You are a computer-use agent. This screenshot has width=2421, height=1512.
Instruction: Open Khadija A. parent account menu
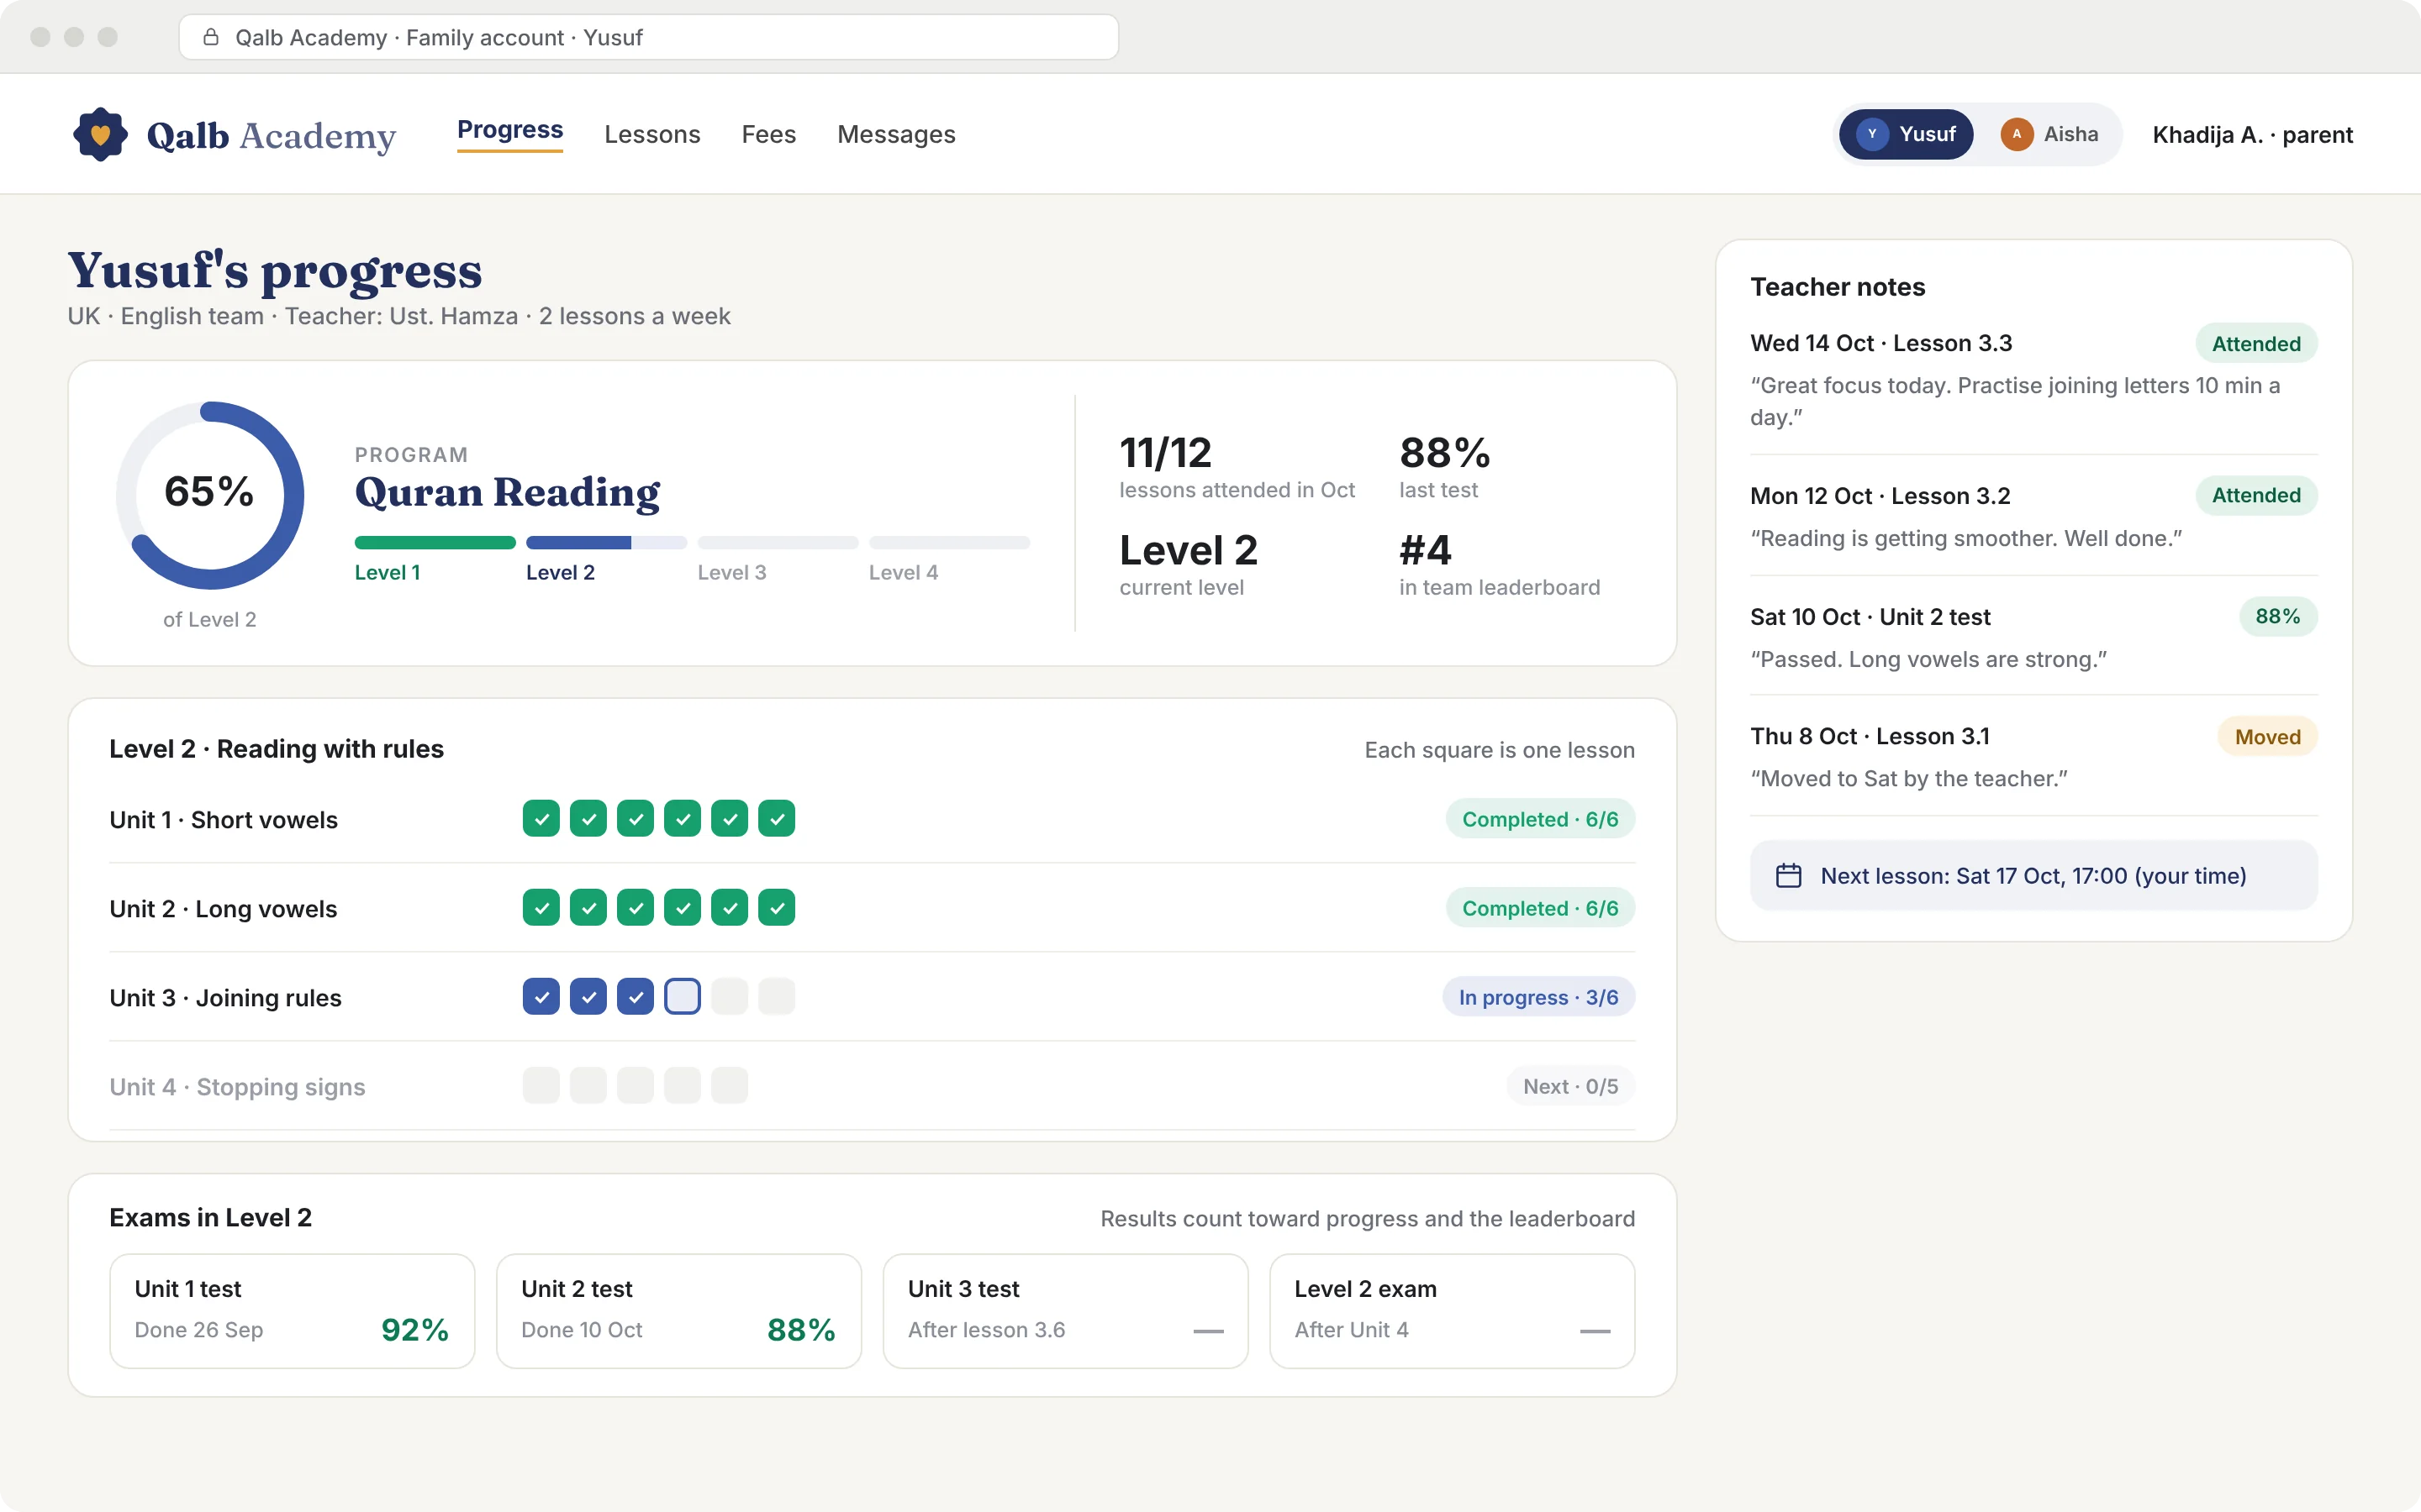point(2252,135)
